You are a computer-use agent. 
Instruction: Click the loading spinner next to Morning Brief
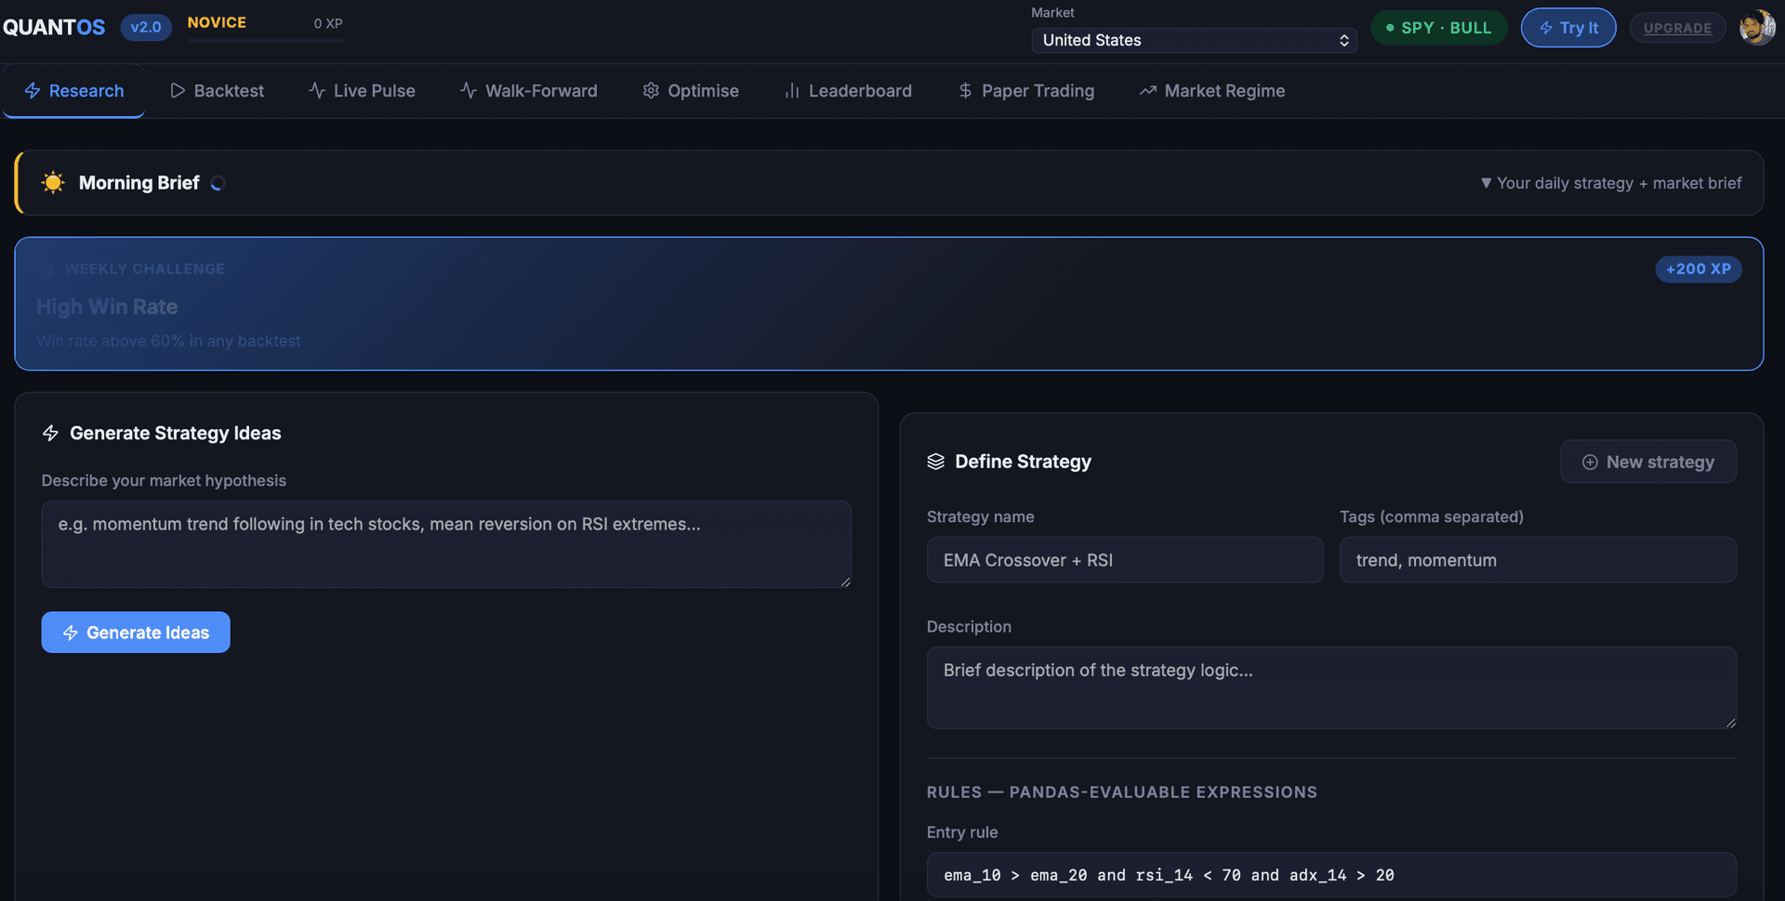coord(218,184)
